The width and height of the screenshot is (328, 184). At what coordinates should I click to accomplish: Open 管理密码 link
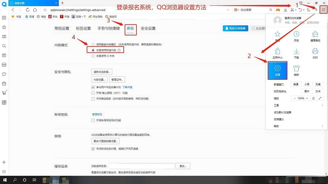tap(97, 114)
